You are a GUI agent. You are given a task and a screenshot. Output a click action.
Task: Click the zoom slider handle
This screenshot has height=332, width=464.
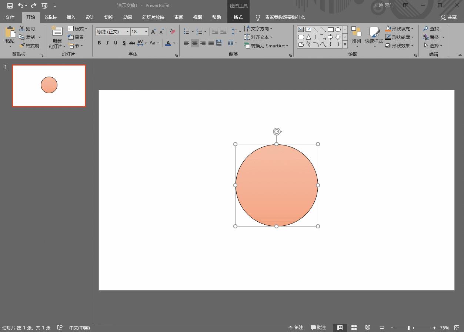click(x=408, y=328)
